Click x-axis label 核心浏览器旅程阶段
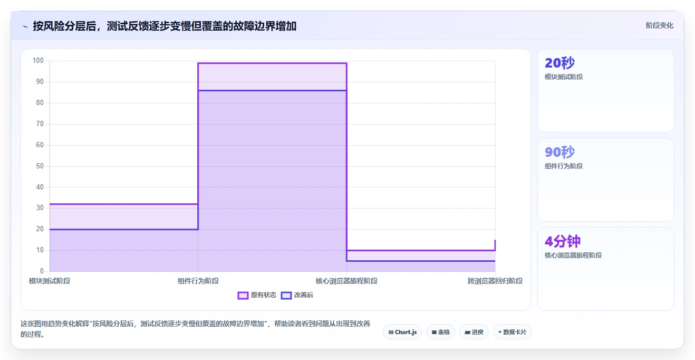Screen dimensions: 695x360 (346, 281)
